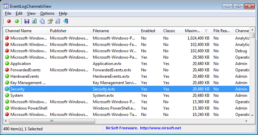This screenshot has width=258, height=135.
Task: Click the Copy Selected Items toolbar icon
Action: [42, 21]
